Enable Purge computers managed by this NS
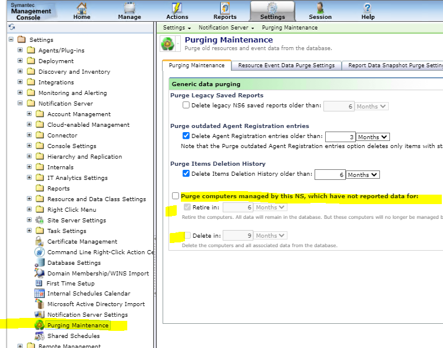This screenshot has height=348, width=443. [x=176, y=196]
